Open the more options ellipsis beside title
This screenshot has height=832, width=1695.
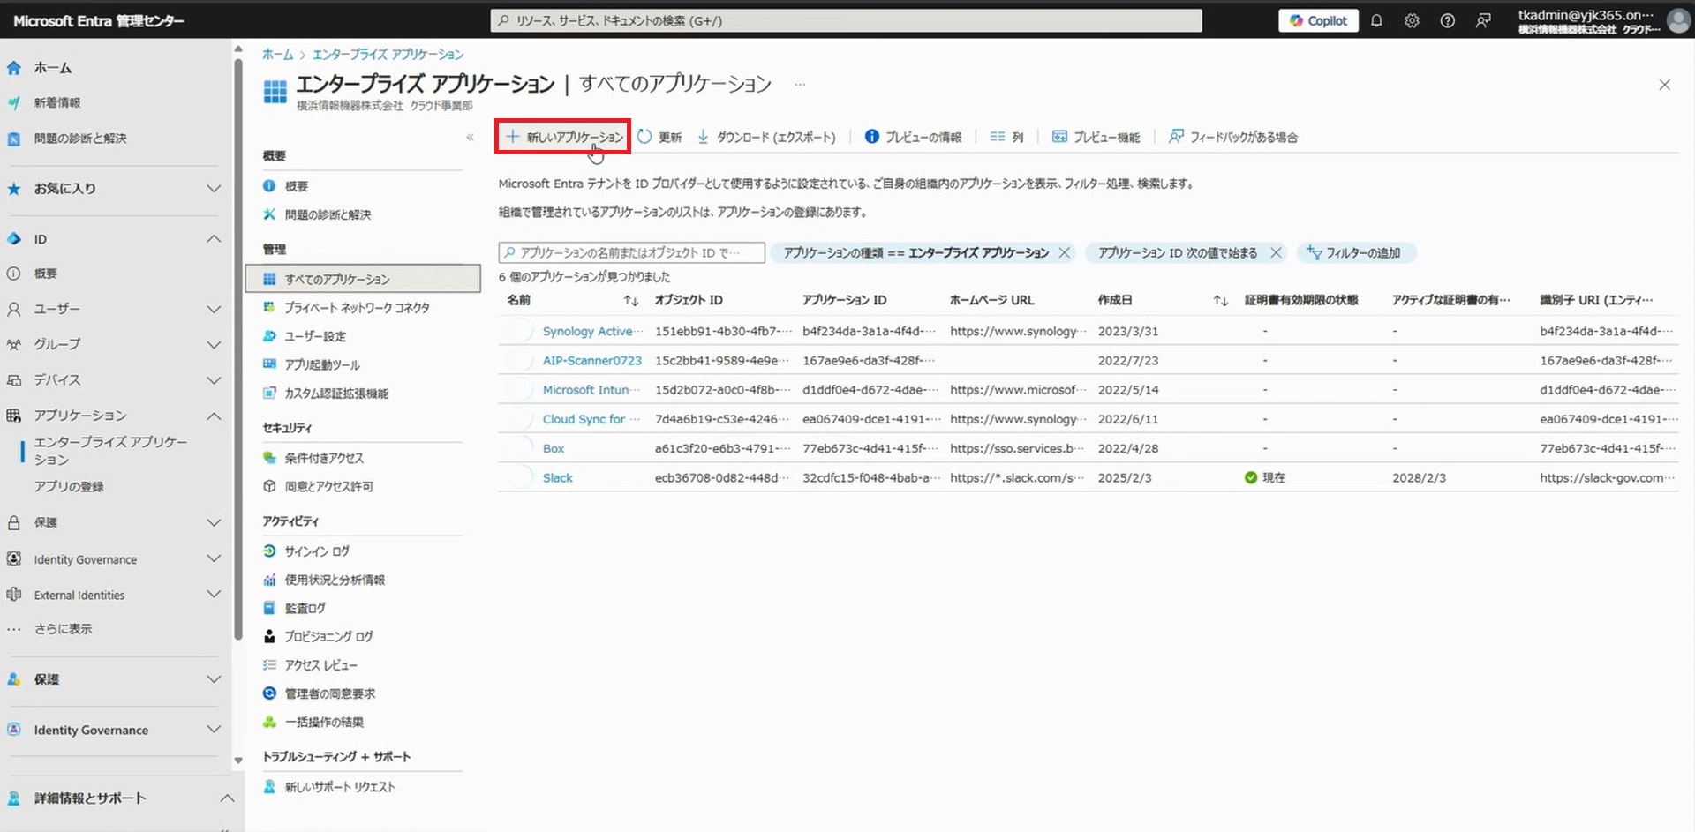click(x=800, y=85)
